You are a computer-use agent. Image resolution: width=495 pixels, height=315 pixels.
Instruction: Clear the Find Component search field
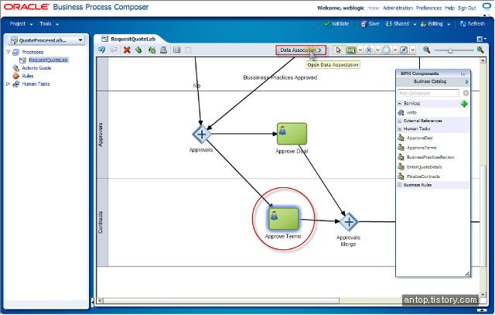point(466,93)
